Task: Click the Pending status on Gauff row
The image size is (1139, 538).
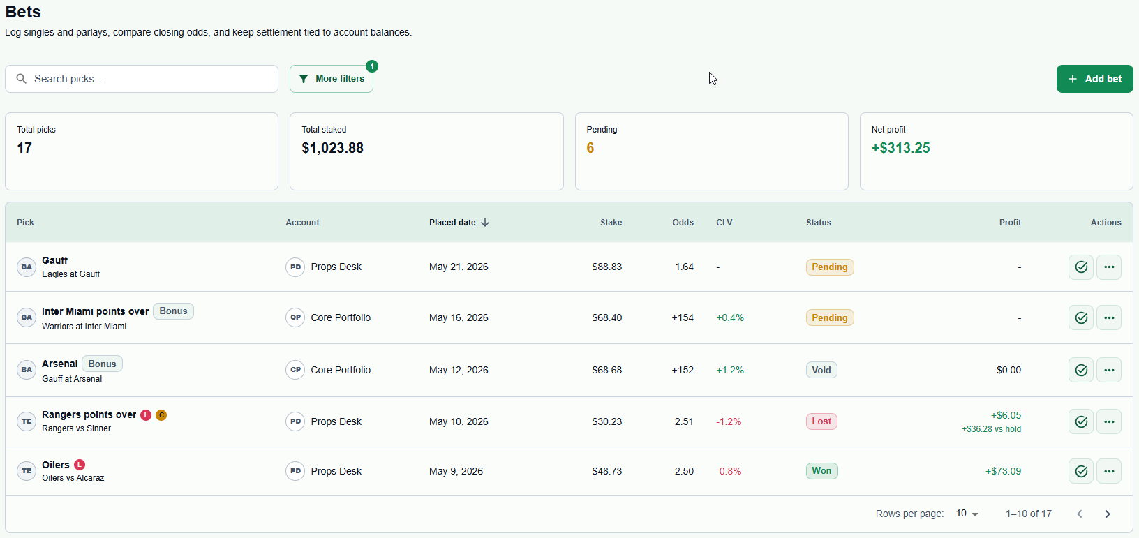Action: [x=830, y=267]
